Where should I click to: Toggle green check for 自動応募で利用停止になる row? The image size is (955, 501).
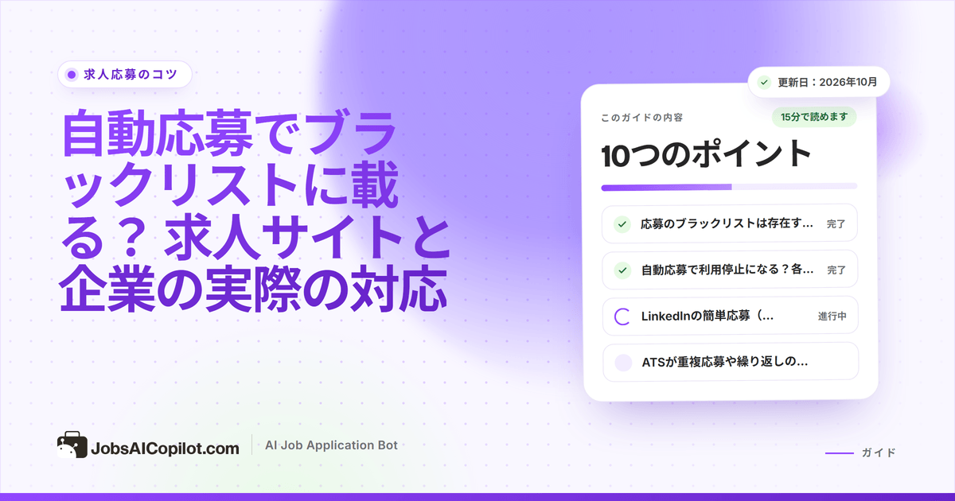623,270
